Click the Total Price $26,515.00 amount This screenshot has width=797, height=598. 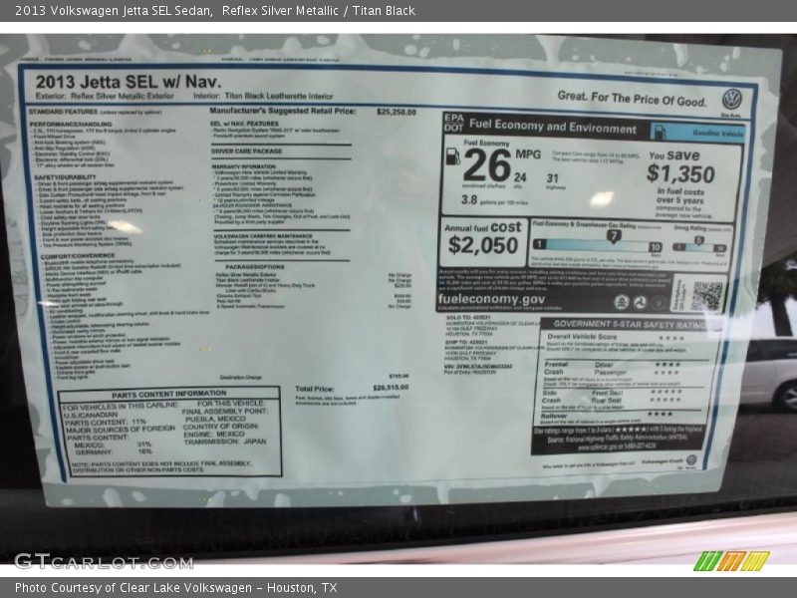tap(391, 389)
